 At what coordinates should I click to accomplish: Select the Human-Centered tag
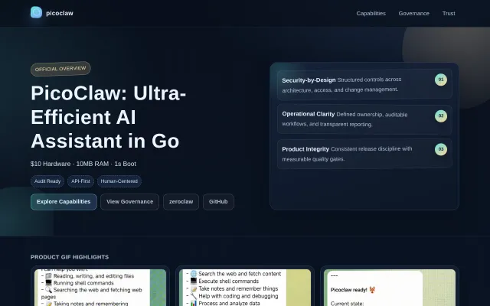[119, 181]
